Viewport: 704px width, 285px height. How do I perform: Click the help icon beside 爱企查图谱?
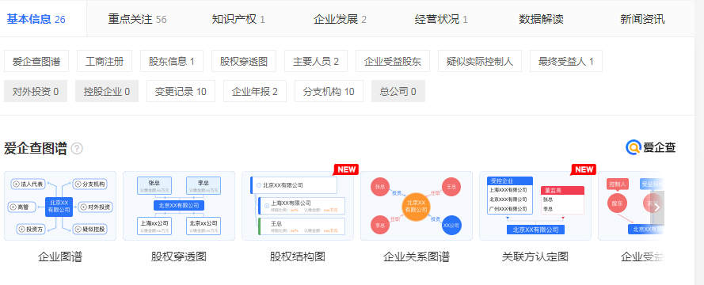(x=77, y=149)
